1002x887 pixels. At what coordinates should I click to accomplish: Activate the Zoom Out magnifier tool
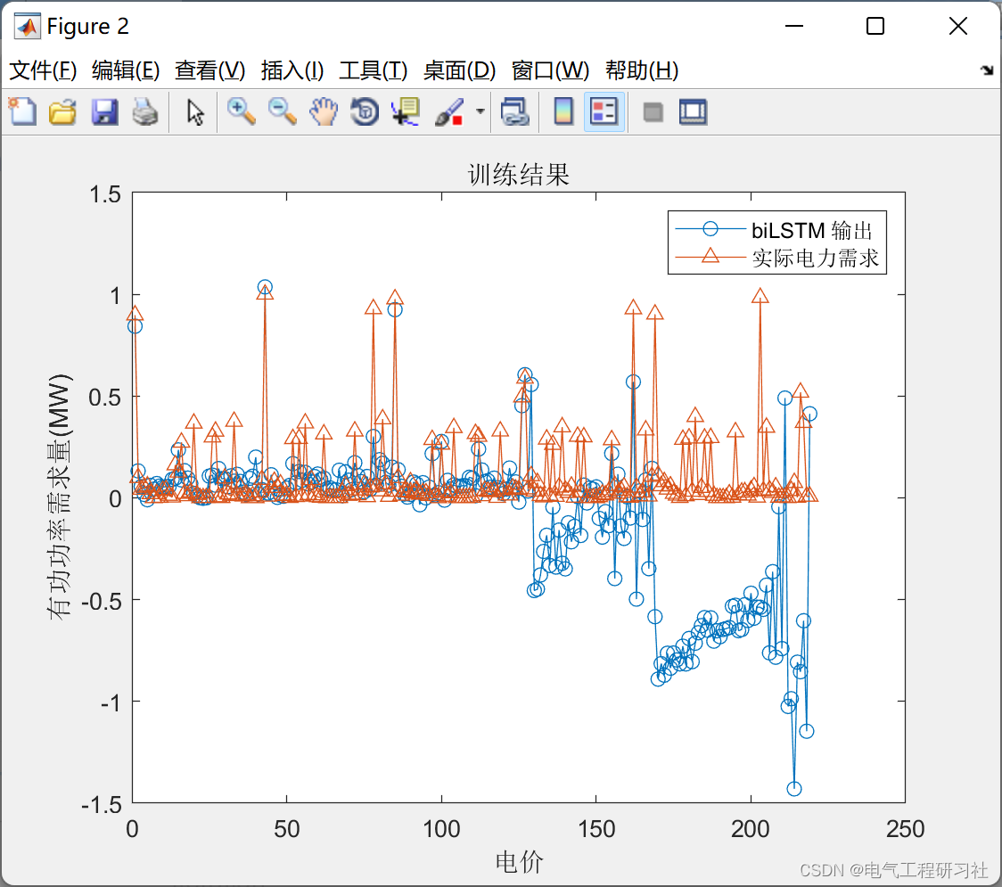click(282, 111)
